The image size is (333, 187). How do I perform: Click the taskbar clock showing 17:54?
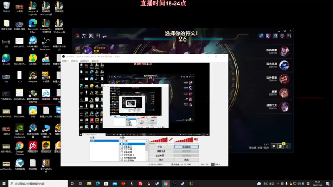click(317, 183)
